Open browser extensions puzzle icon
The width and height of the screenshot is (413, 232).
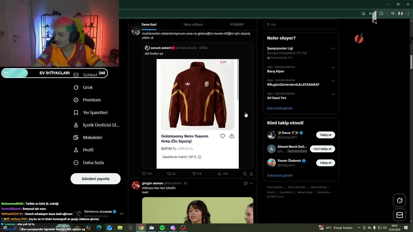pyautogui.click(x=381, y=14)
